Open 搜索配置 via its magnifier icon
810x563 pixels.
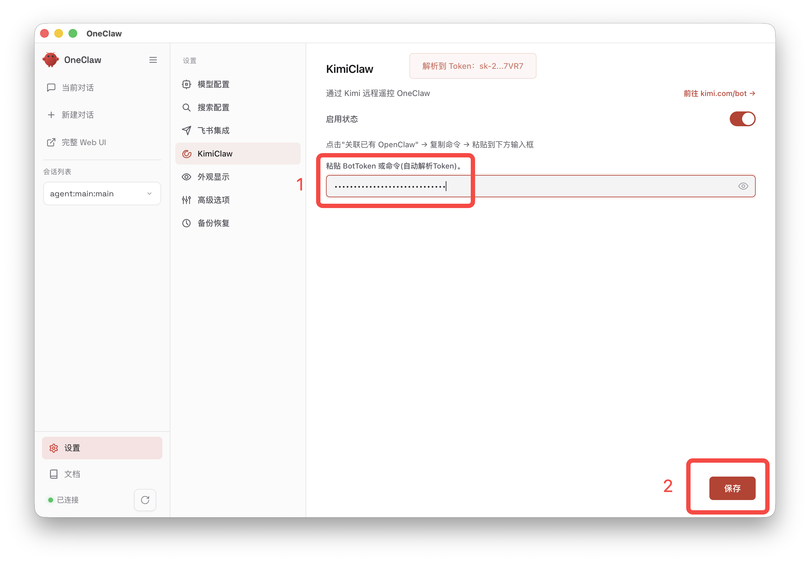coord(187,107)
